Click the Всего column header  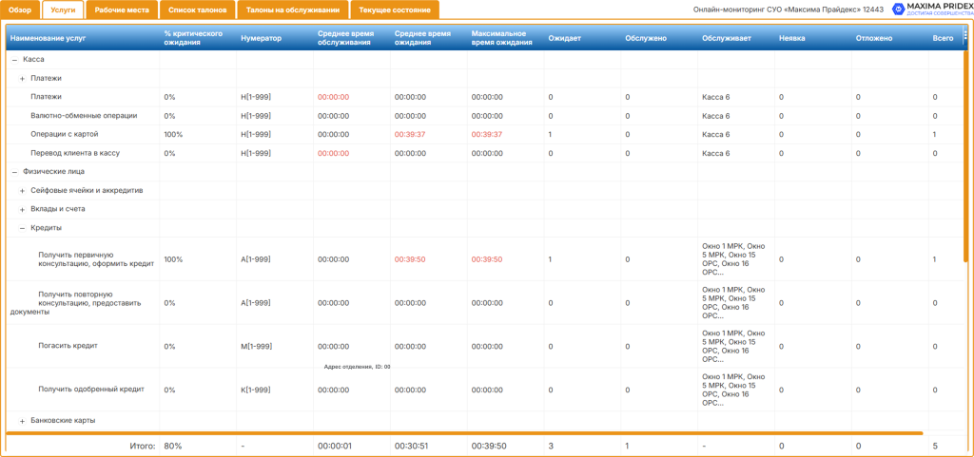click(945, 38)
